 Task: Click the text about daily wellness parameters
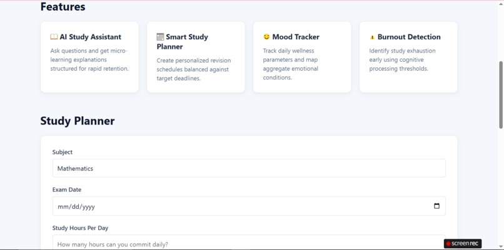click(291, 64)
